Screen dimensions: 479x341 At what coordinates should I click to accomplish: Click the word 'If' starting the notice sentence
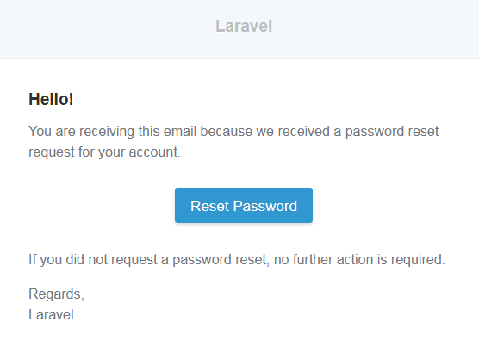pos(33,259)
